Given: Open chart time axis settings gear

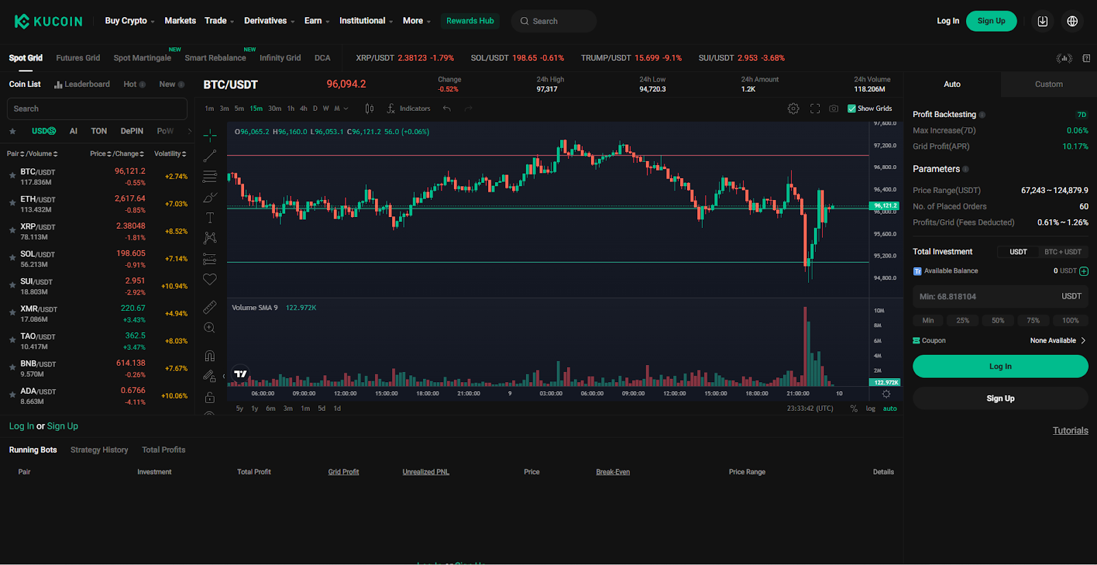Looking at the screenshot, I should (x=886, y=394).
